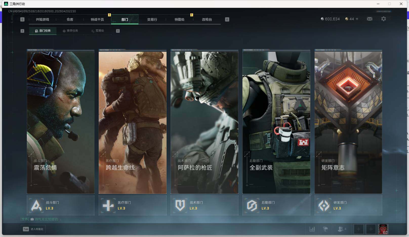Screen dimensions: 409x237
Task: Go to the 特战干员 tab
Action: click(97, 19)
